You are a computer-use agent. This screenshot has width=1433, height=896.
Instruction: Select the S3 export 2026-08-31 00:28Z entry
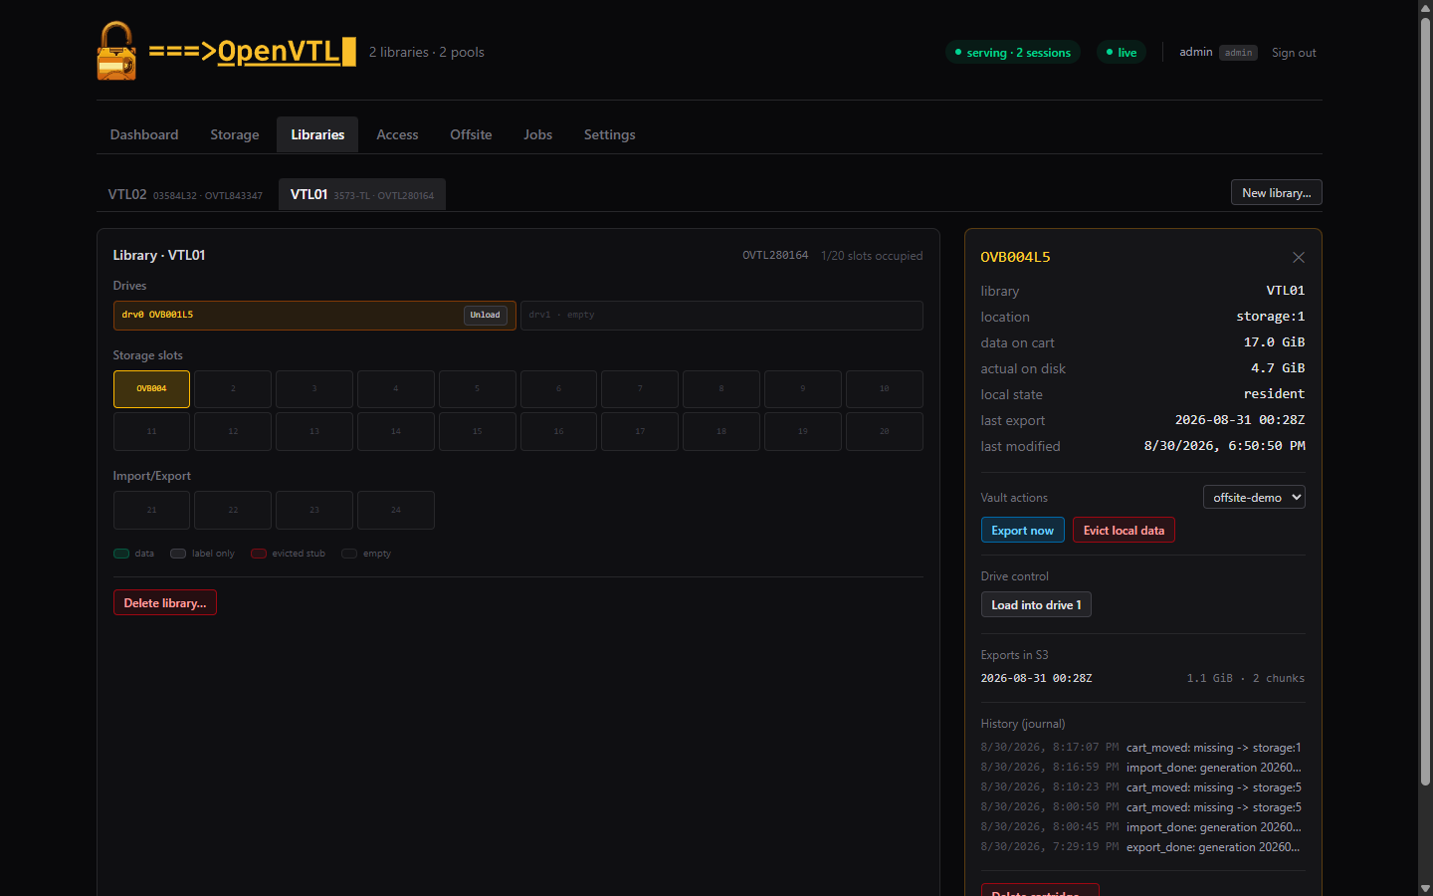click(x=1143, y=678)
